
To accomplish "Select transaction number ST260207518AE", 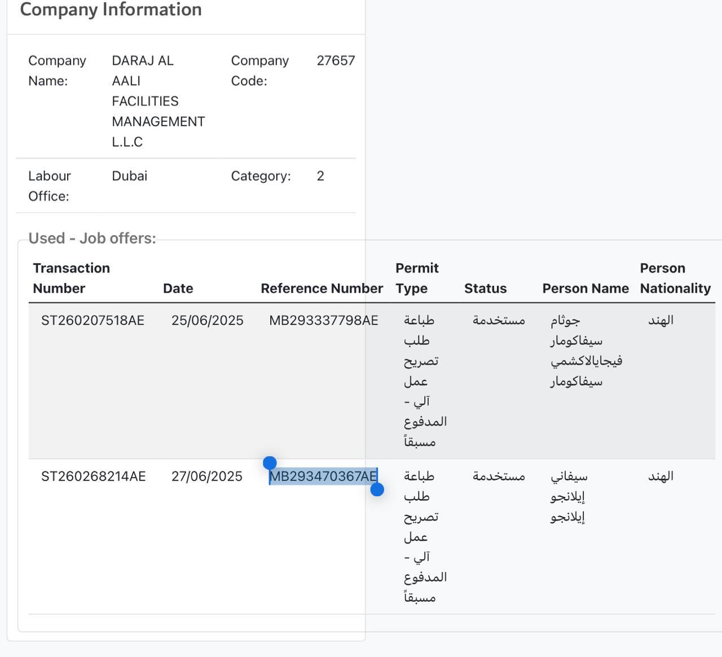I will [x=93, y=320].
